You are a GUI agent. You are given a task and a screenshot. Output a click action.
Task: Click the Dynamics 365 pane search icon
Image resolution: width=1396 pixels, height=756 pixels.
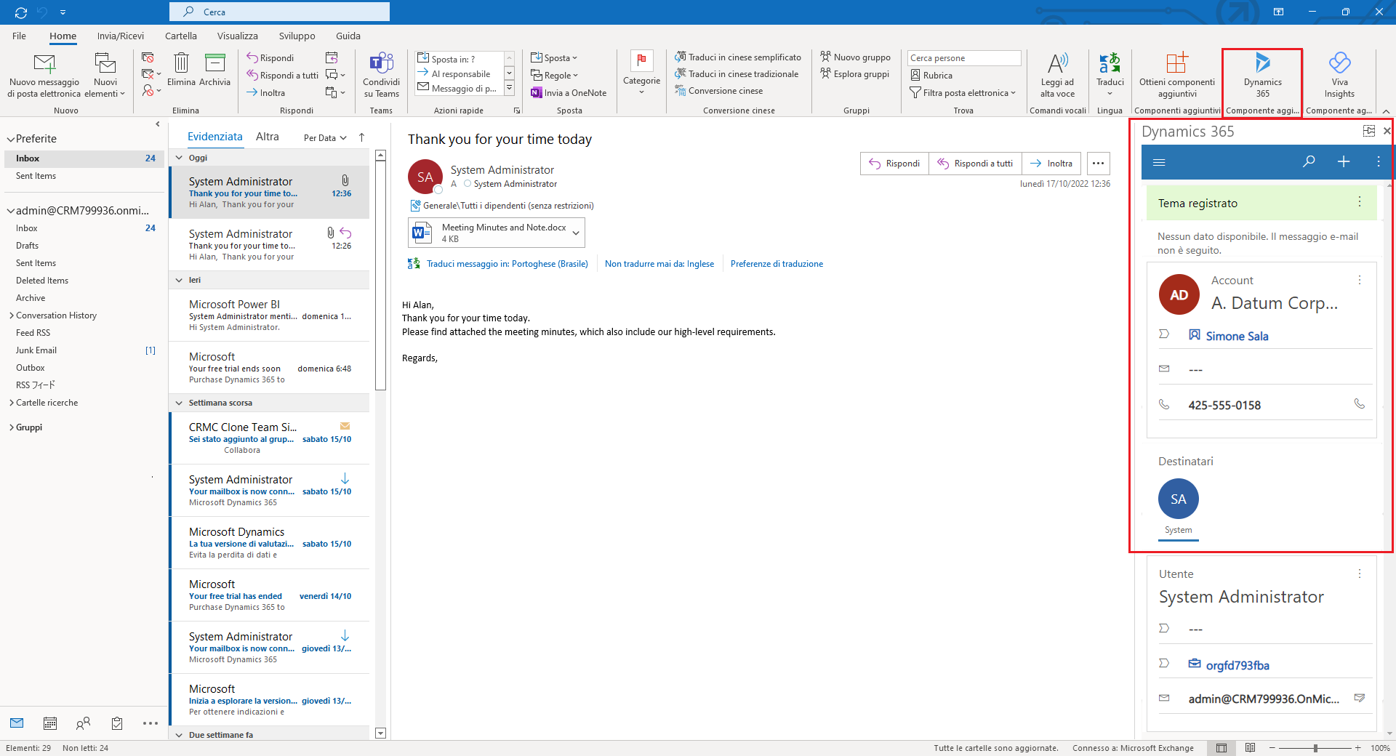1309,161
